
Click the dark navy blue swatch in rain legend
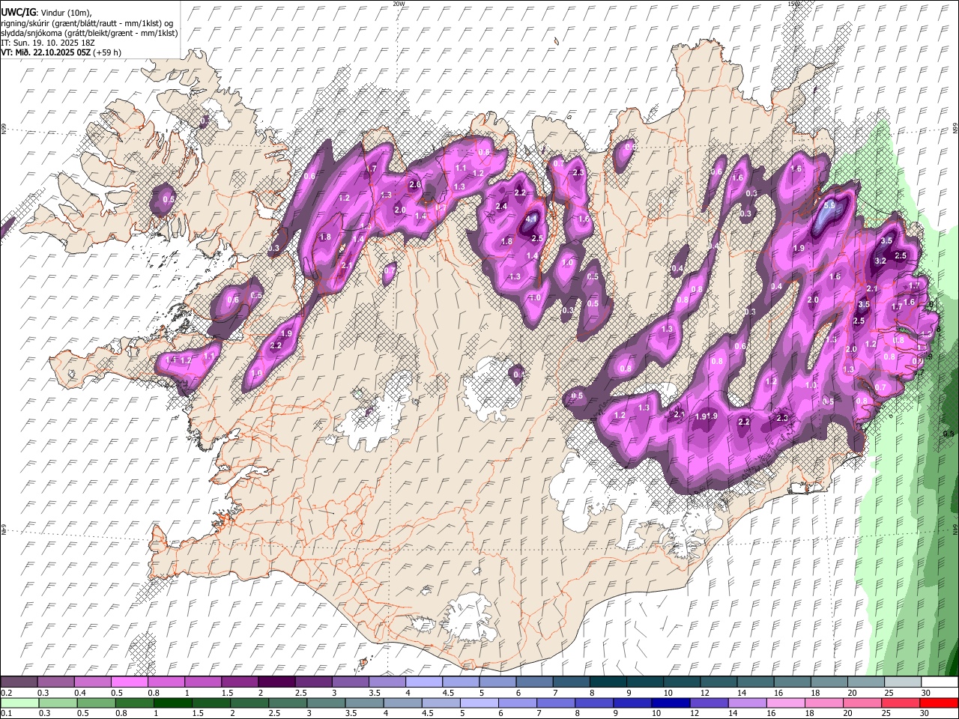669,703
